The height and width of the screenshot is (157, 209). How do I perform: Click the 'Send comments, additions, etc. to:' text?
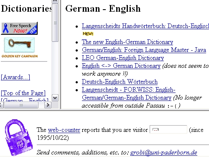click(83, 152)
